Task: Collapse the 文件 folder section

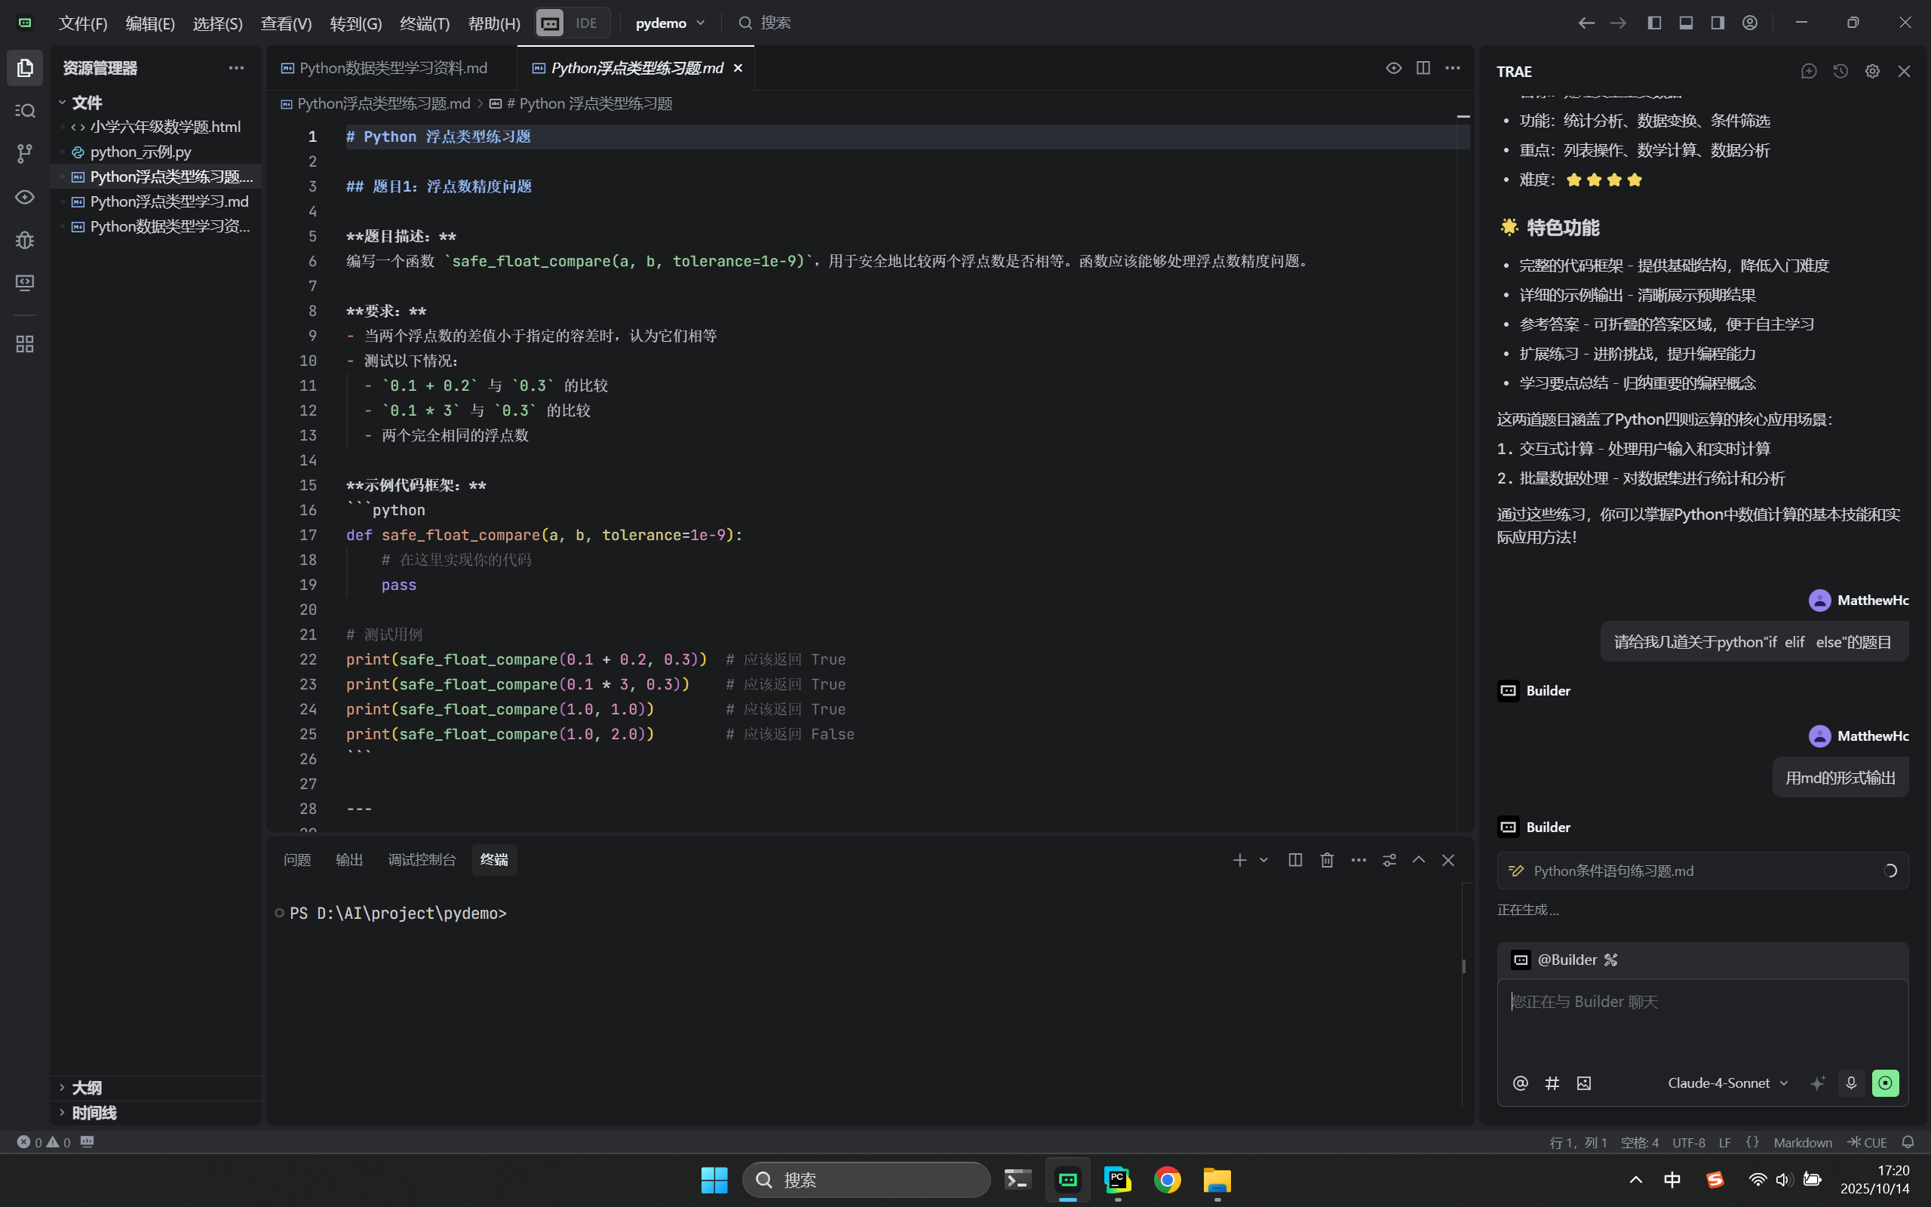Action: (x=155, y=102)
